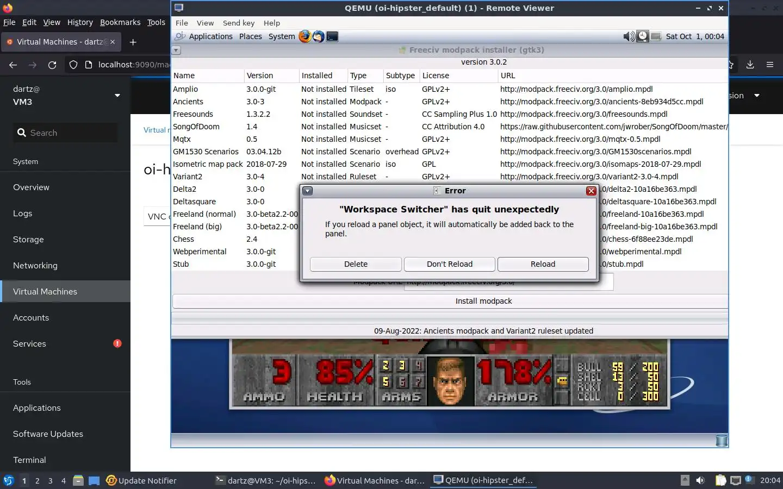This screenshot has height=489, width=783.
Task: Sort modpack list by the Name column
Action: 208,76
